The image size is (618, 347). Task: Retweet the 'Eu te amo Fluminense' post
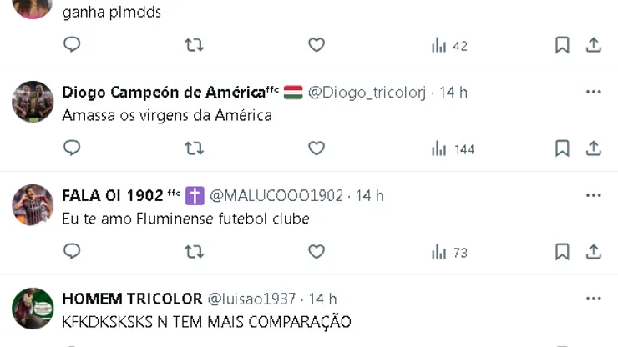coord(195,252)
